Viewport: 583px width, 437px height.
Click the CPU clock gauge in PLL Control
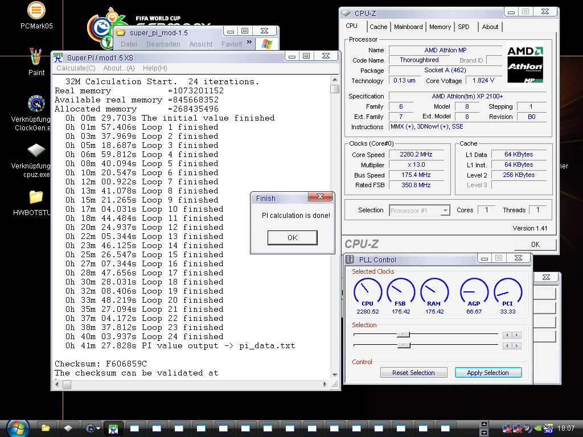(x=367, y=292)
